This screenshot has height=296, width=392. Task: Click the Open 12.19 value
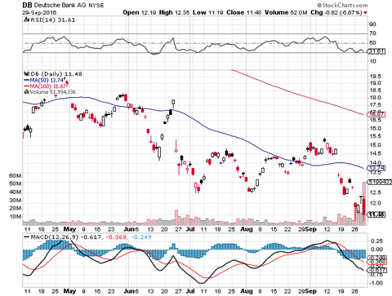tap(140, 12)
